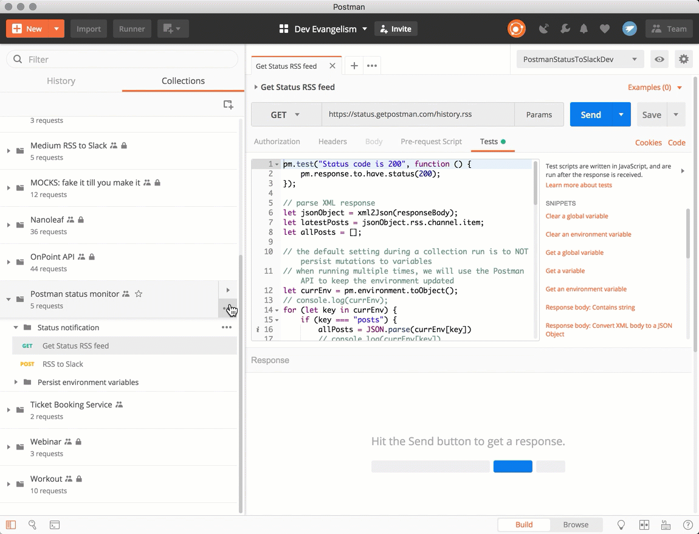Switch to Build mode

tap(524, 525)
